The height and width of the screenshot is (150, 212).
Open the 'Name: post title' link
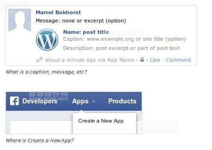pos(86,32)
